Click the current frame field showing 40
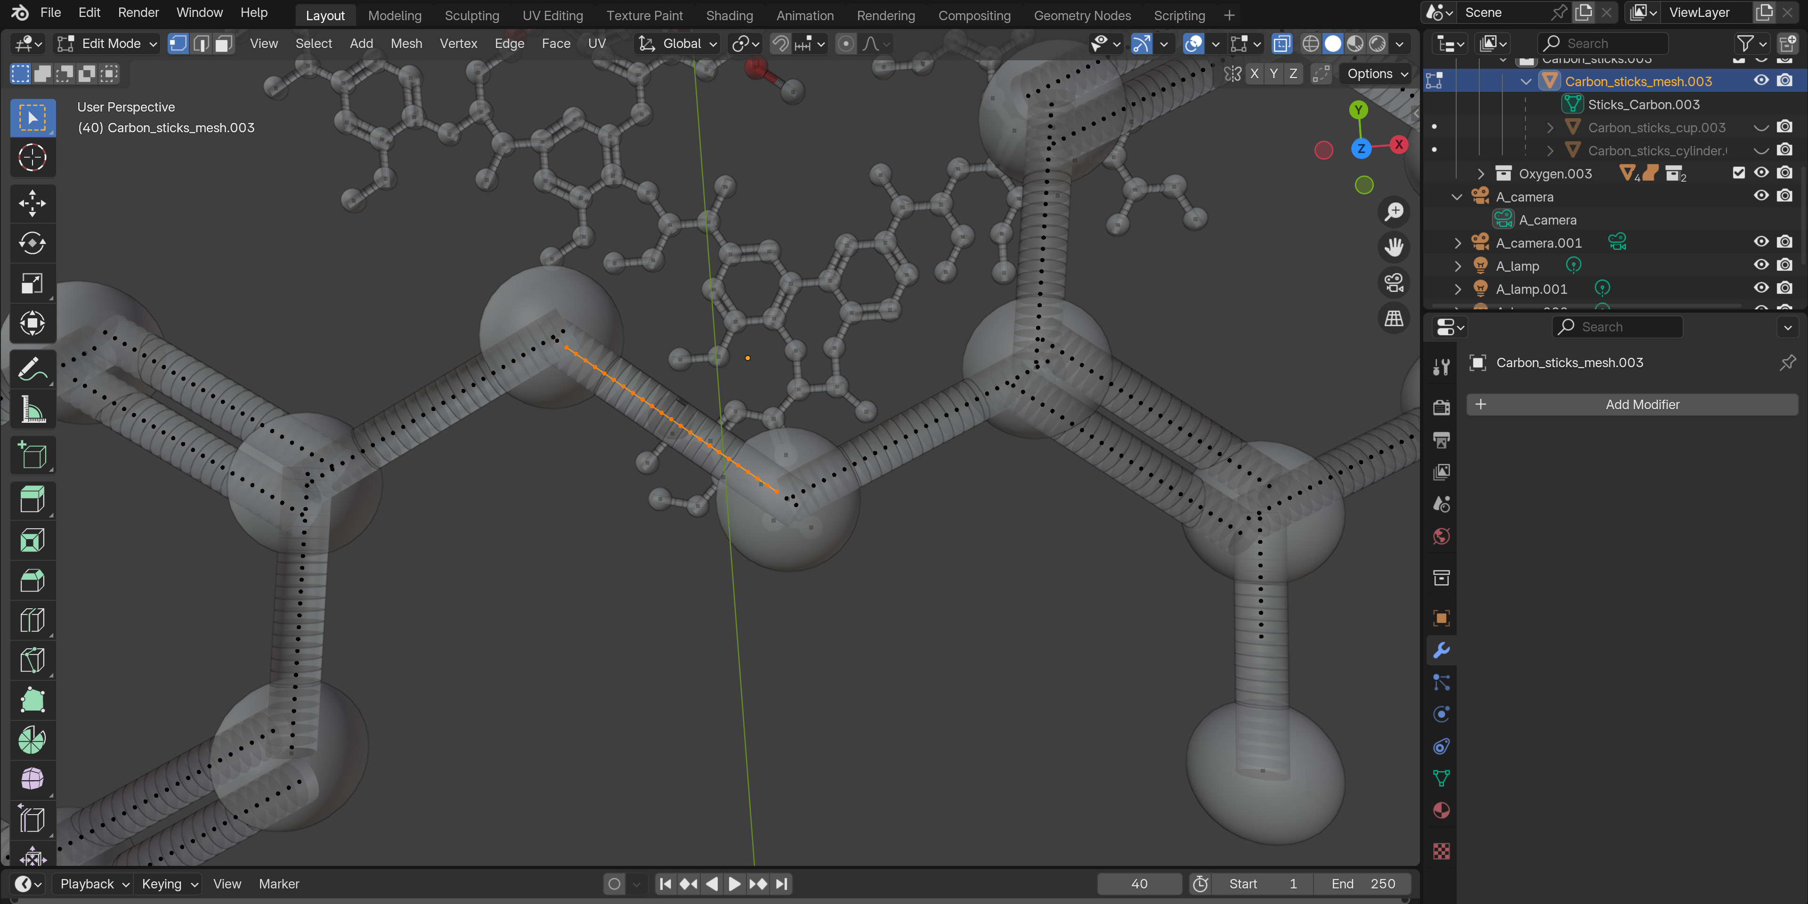This screenshot has width=1808, height=904. tap(1139, 884)
